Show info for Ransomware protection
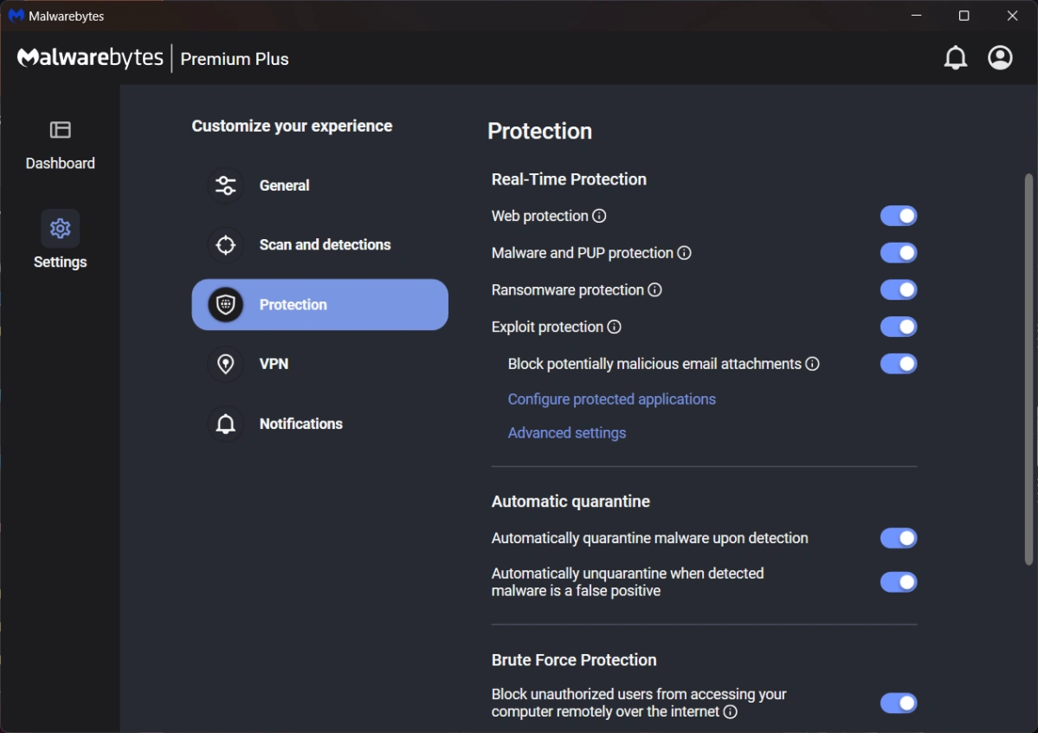 pyautogui.click(x=654, y=290)
